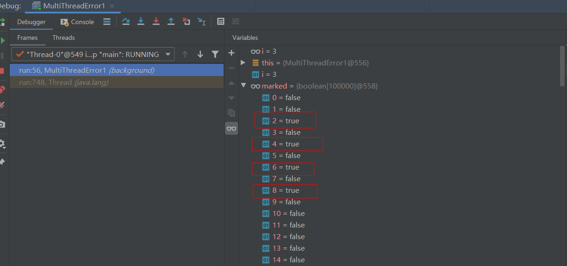This screenshot has height=266, width=567.
Task: Resume program with green play icon
Action: pyautogui.click(x=2, y=40)
